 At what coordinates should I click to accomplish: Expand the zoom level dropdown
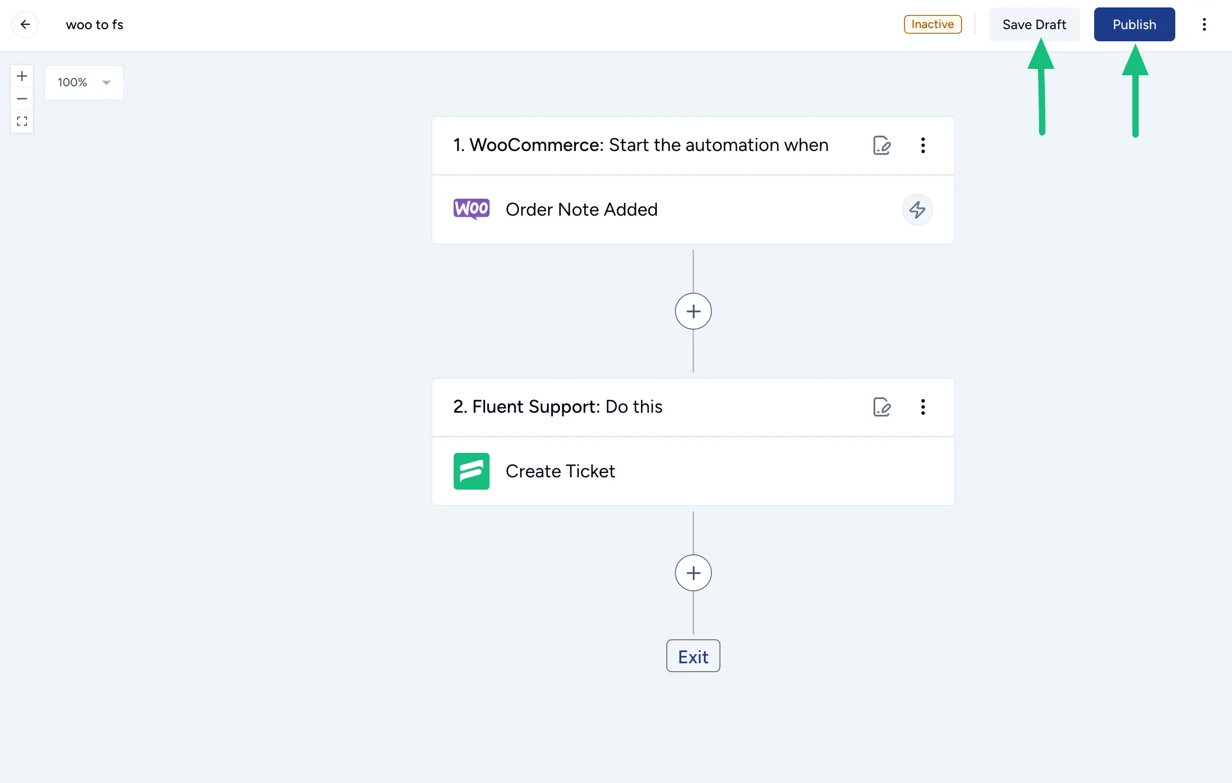coord(106,82)
